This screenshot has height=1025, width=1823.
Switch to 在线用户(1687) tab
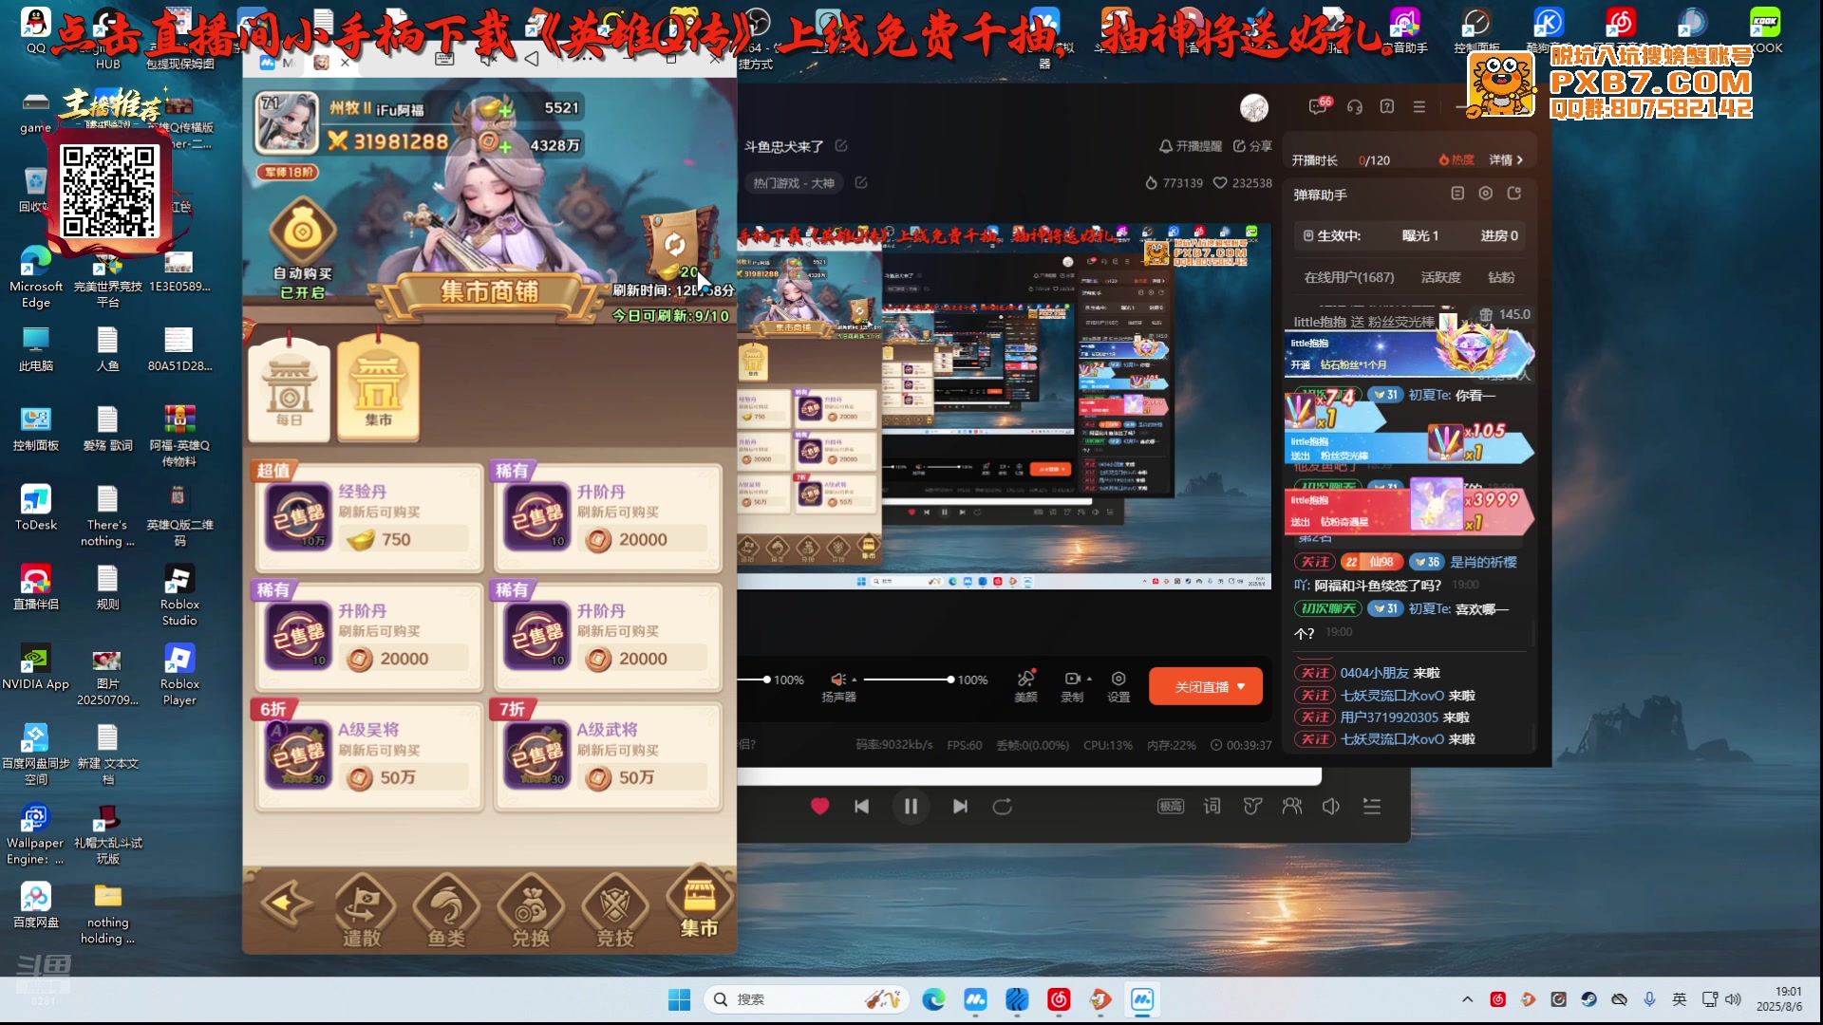pos(1349,277)
